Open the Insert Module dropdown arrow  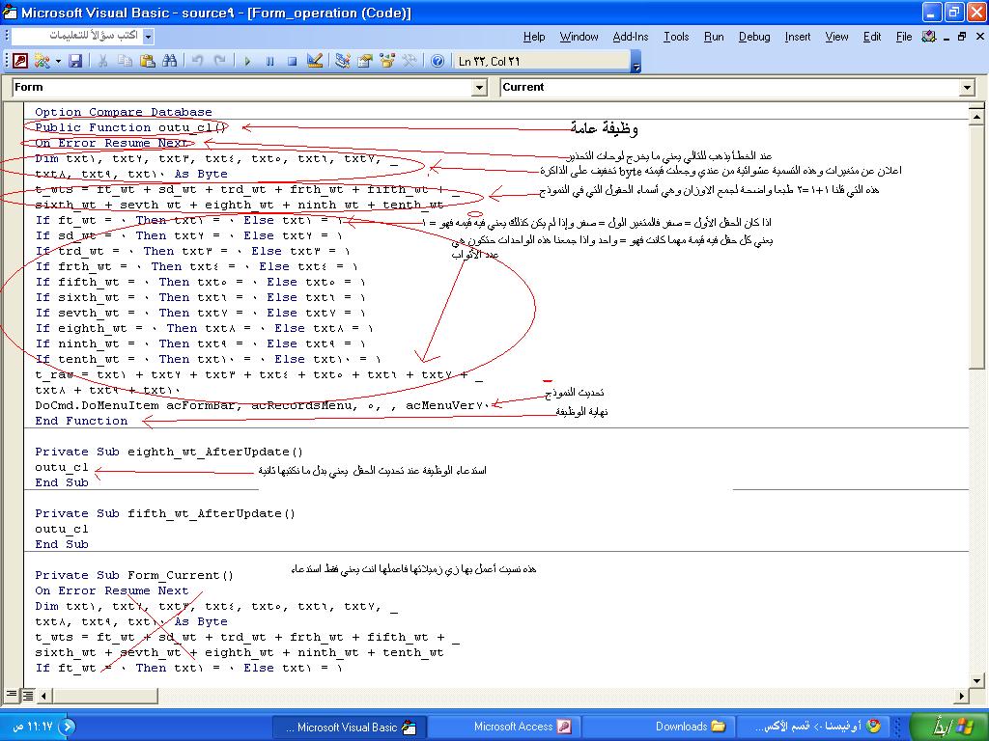click(58, 61)
